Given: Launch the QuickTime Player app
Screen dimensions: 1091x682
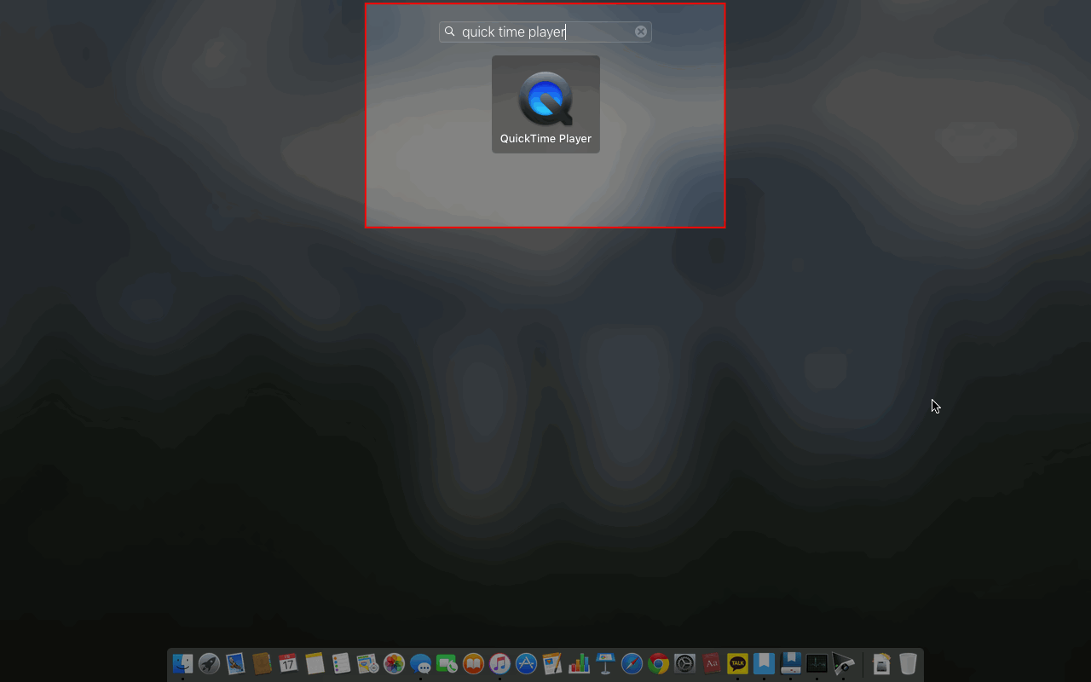Looking at the screenshot, I should (545, 105).
